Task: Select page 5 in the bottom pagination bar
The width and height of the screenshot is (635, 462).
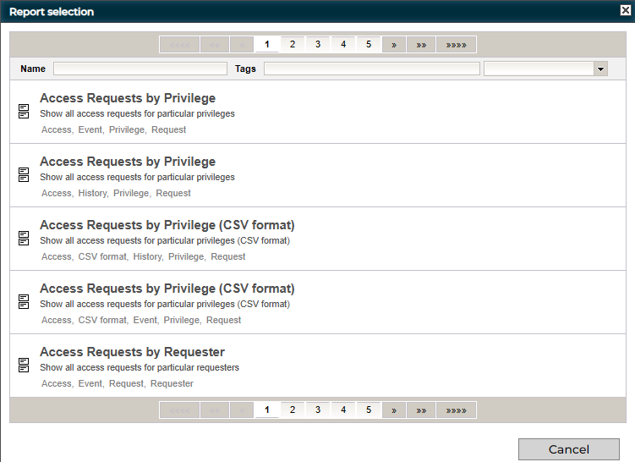Action: tap(369, 410)
